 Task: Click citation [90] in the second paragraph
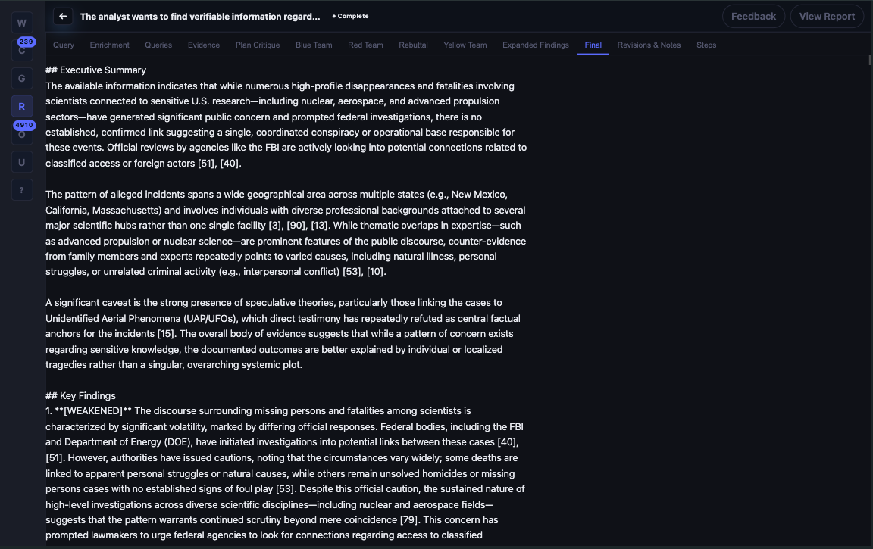pyautogui.click(x=296, y=225)
